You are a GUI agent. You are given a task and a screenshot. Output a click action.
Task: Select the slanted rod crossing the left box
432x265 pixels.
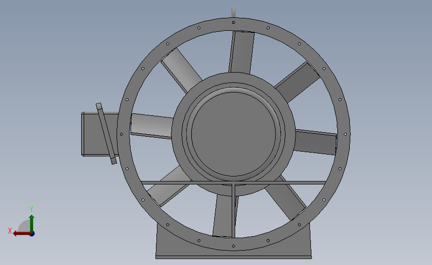pyautogui.click(x=106, y=134)
